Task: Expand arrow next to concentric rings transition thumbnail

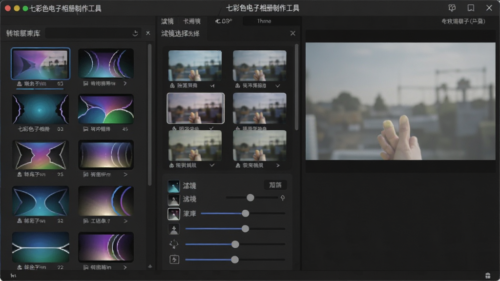Action: [x=125, y=175]
